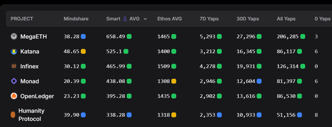
Task: Click the Katana project logo icon
Action: (14, 52)
